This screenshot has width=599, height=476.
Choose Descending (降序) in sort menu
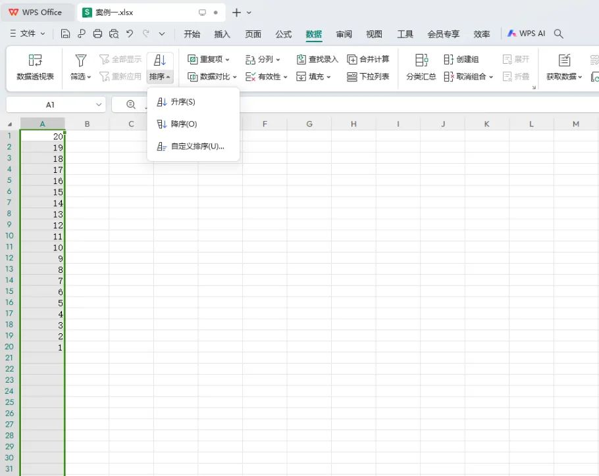point(194,124)
